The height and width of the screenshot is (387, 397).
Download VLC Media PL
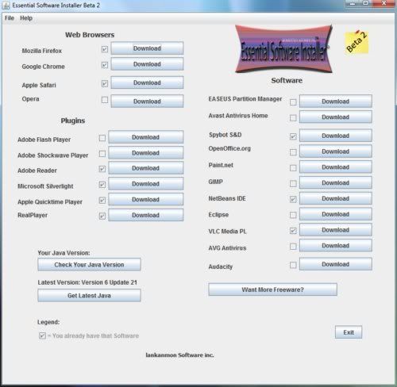tap(336, 230)
